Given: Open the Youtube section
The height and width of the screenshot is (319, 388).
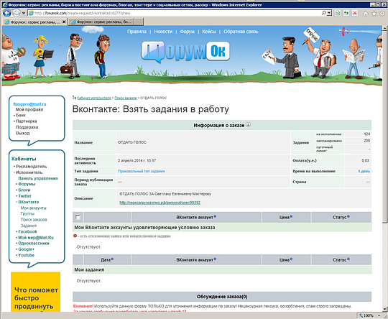Looking at the screenshot, I should pos(27,255).
